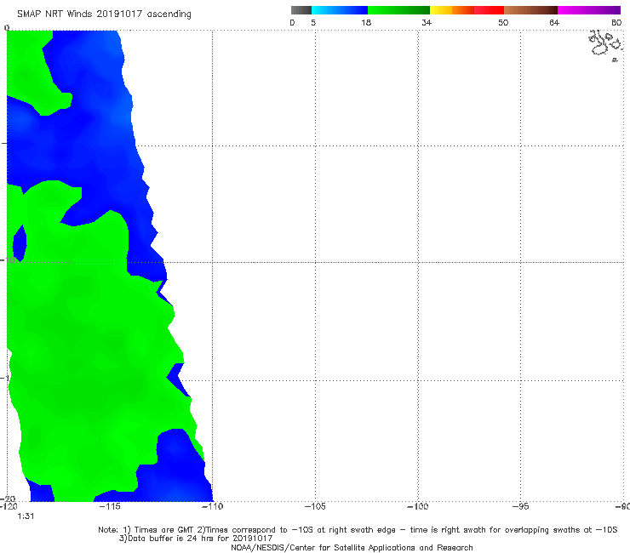Click the latitude label "-20" on the left axis
This screenshot has width=630, height=553.
pos(9,499)
